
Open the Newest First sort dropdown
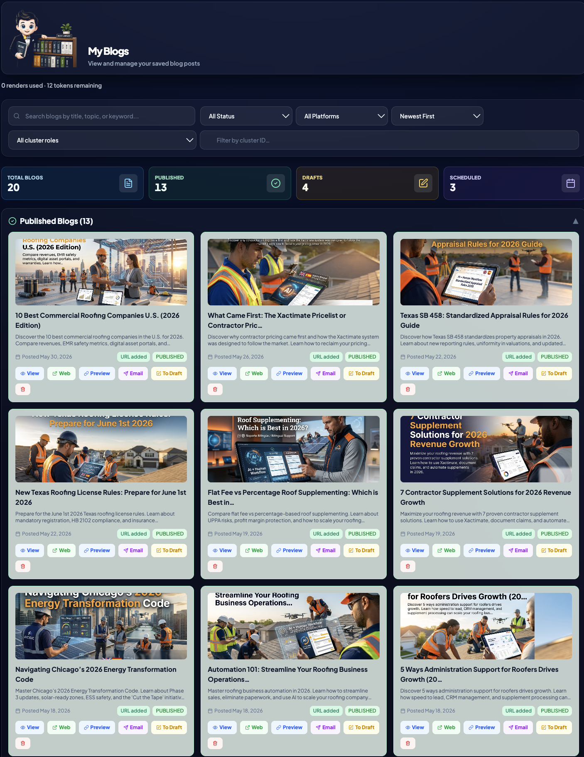pos(437,116)
